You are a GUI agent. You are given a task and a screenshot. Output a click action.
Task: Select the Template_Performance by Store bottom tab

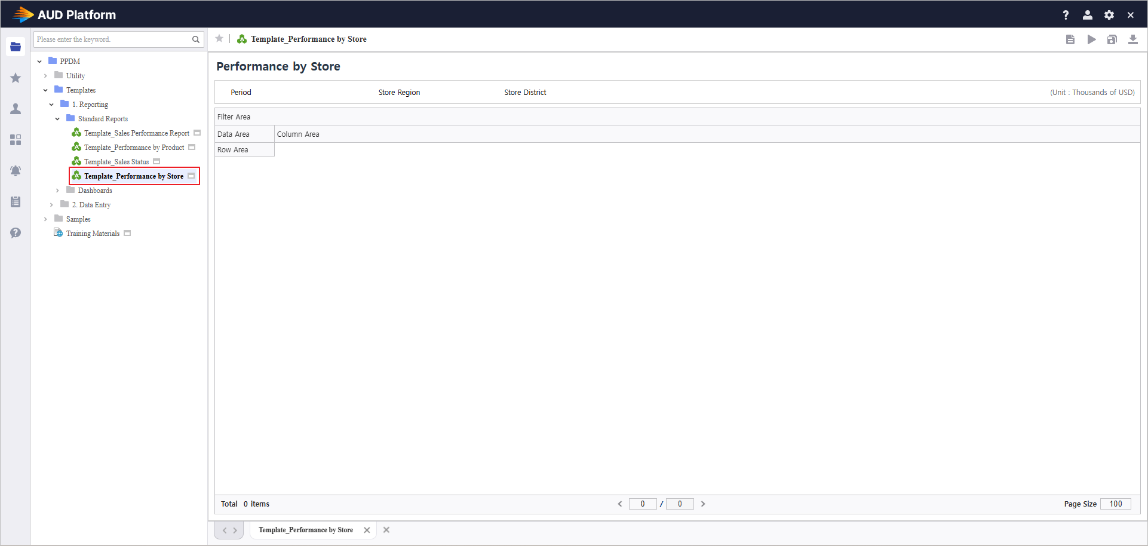pyautogui.click(x=305, y=530)
